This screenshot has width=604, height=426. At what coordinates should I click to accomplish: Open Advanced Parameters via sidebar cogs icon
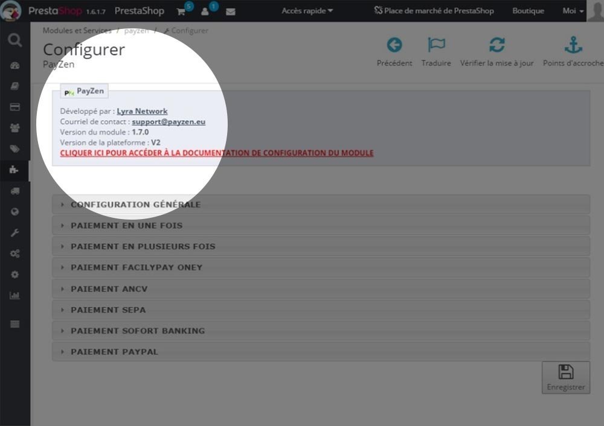[15, 253]
